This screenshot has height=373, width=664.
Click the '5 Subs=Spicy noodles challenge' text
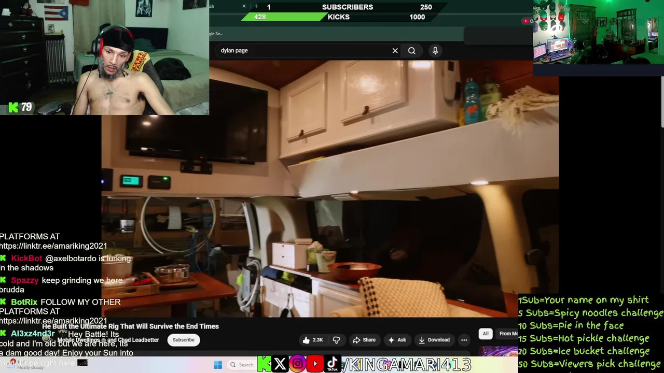pos(590,313)
